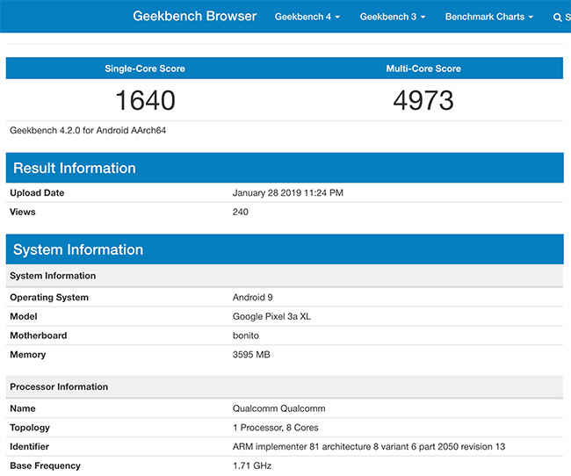
Task: Select the ARM implementer 81 identifier string
Action: (369, 446)
